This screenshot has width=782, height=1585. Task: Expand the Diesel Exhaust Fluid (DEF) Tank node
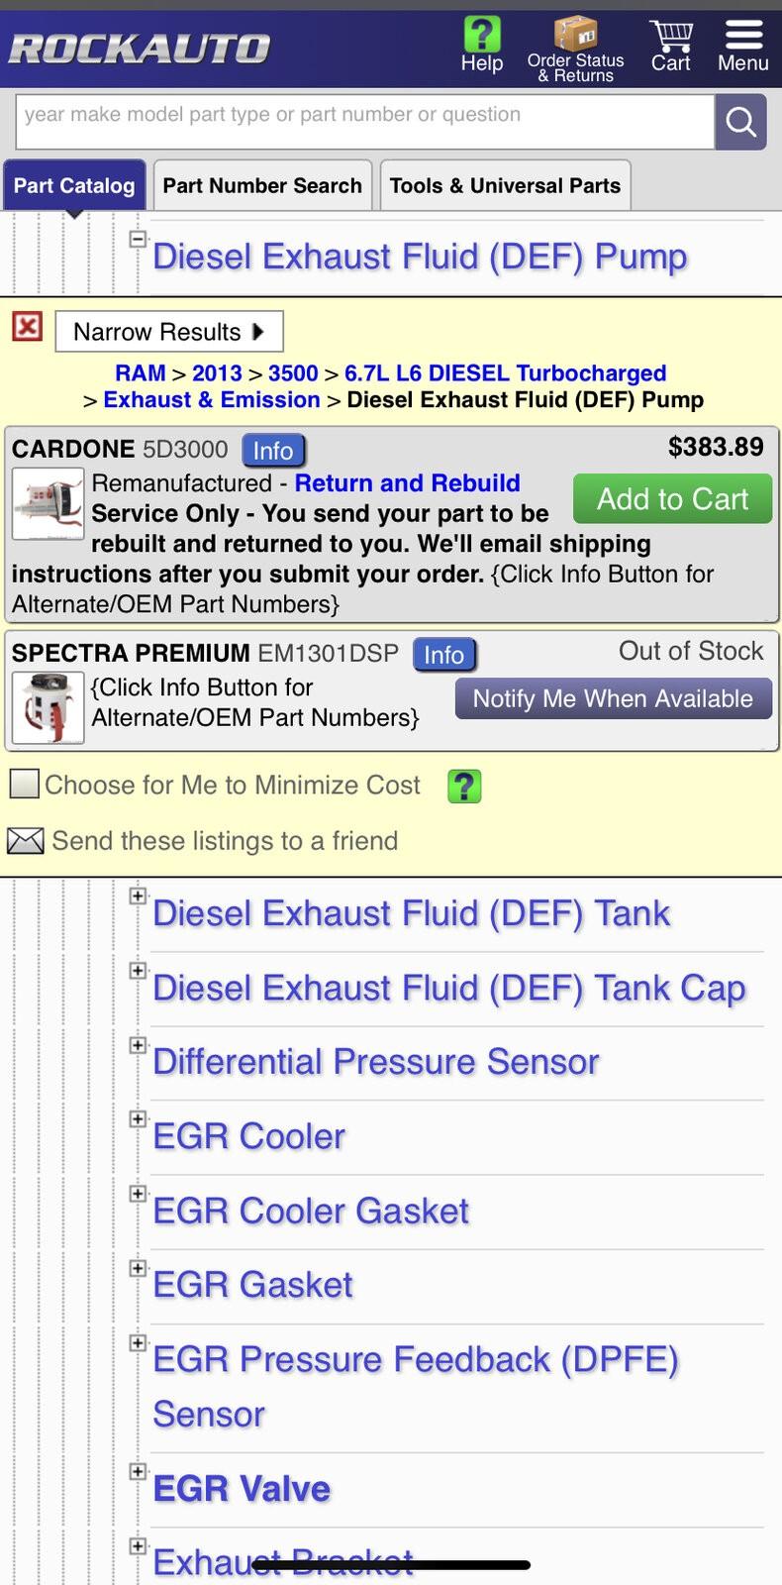[x=139, y=896]
